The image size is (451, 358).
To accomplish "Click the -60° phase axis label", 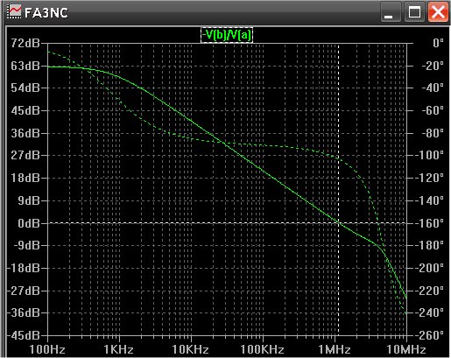I will 433,110.
